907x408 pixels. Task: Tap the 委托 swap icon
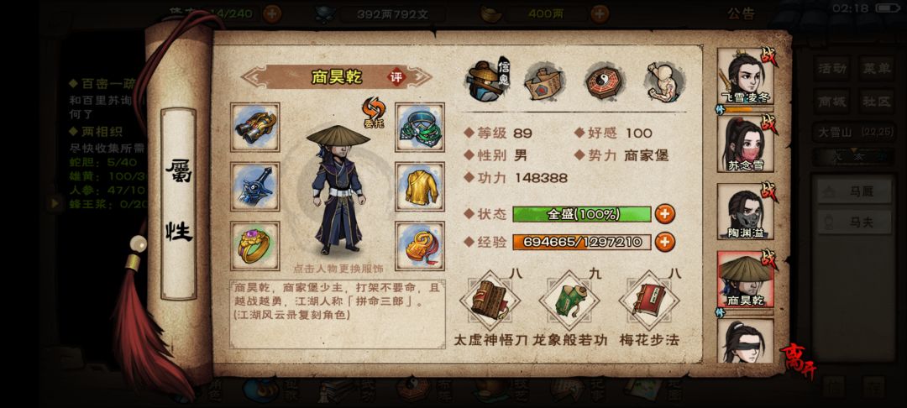(x=374, y=112)
